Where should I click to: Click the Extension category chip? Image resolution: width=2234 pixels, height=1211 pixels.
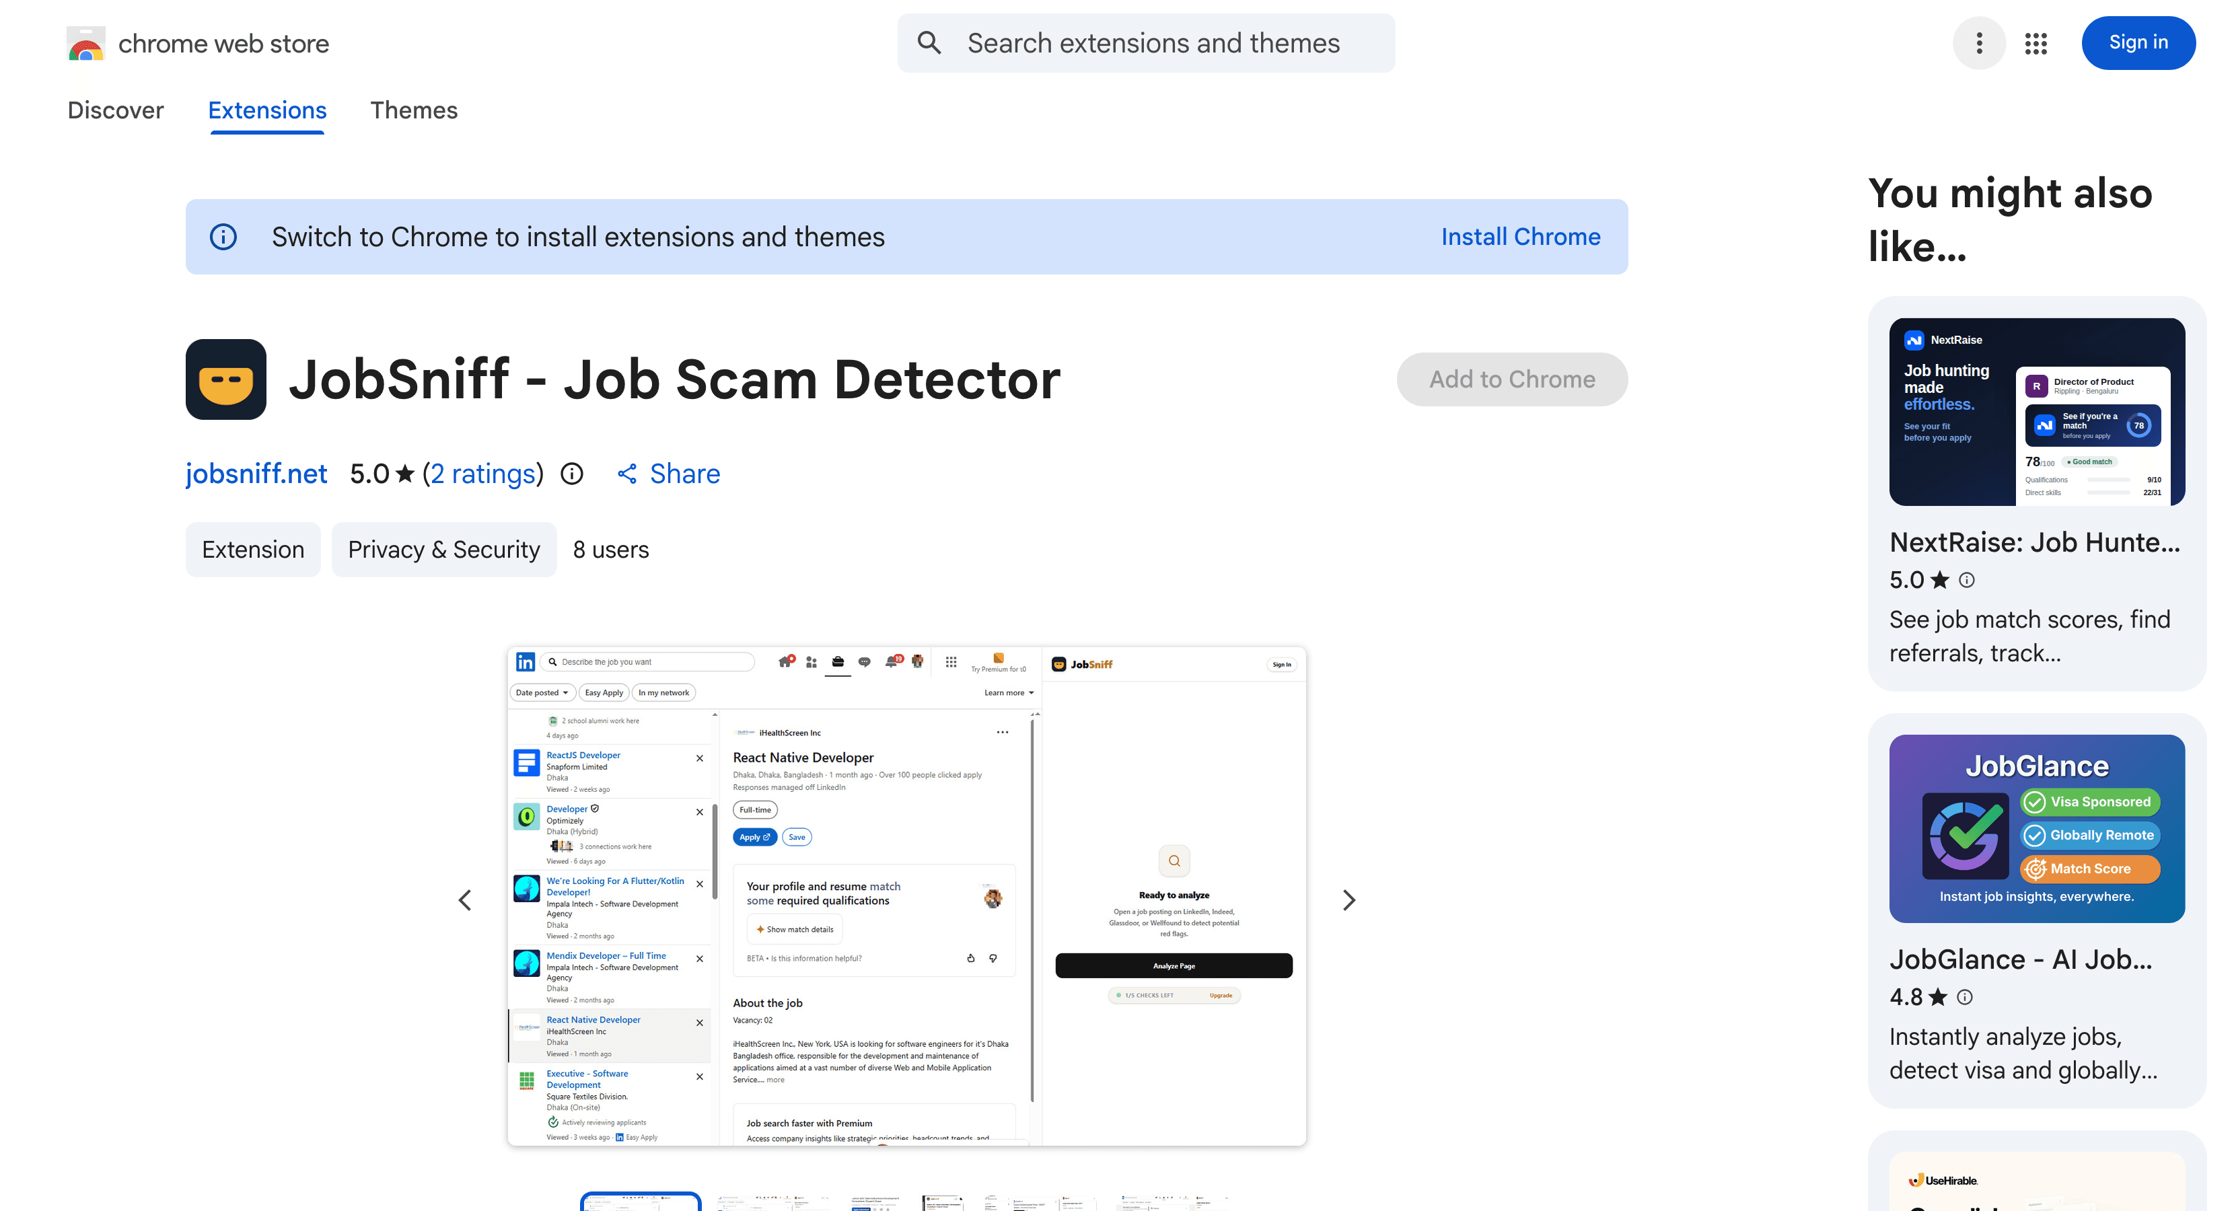coord(252,550)
